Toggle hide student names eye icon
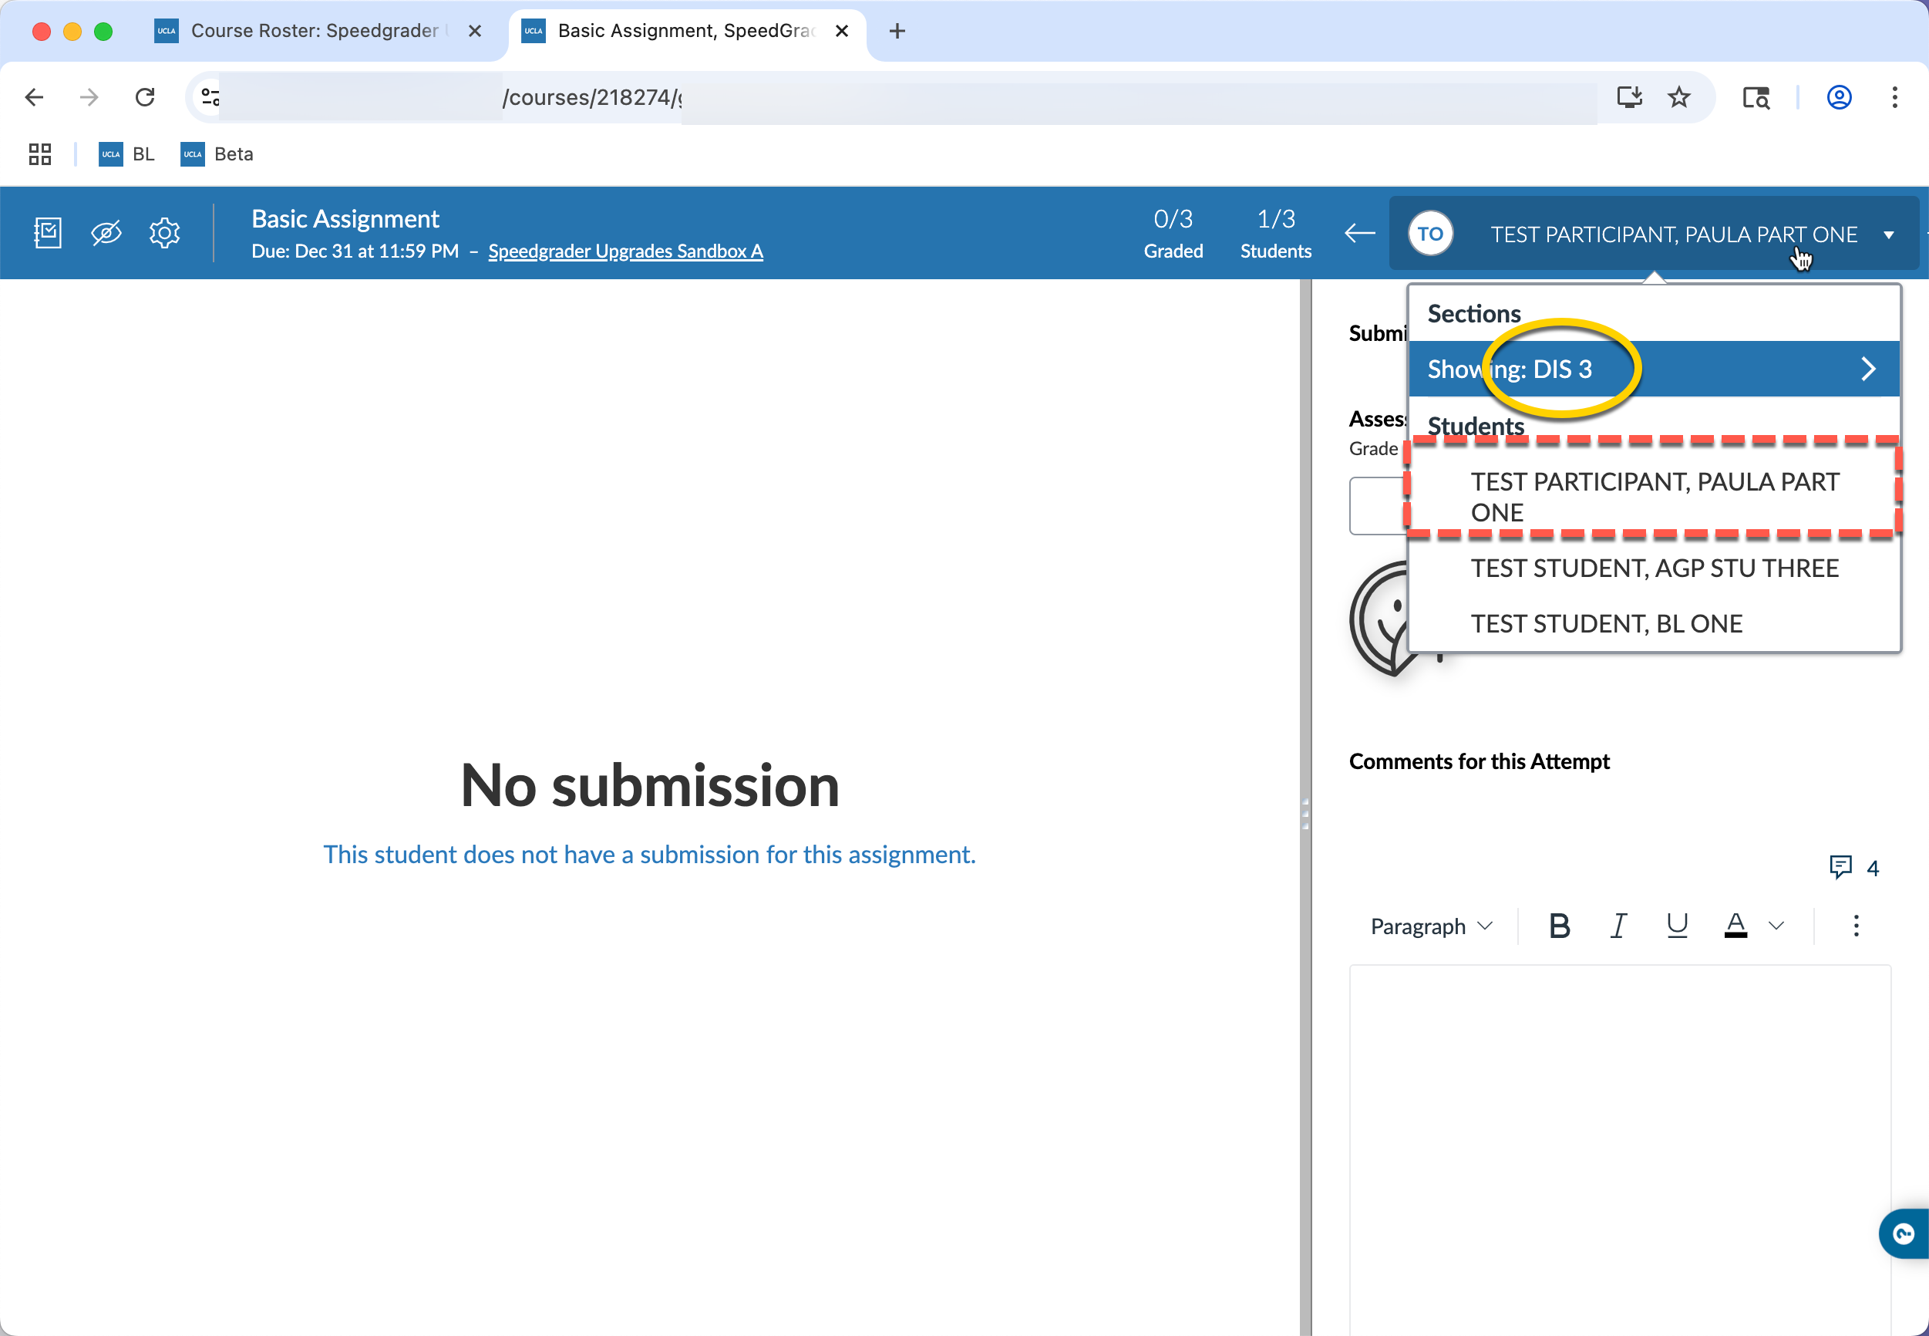The width and height of the screenshot is (1929, 1336). (106, 233)
